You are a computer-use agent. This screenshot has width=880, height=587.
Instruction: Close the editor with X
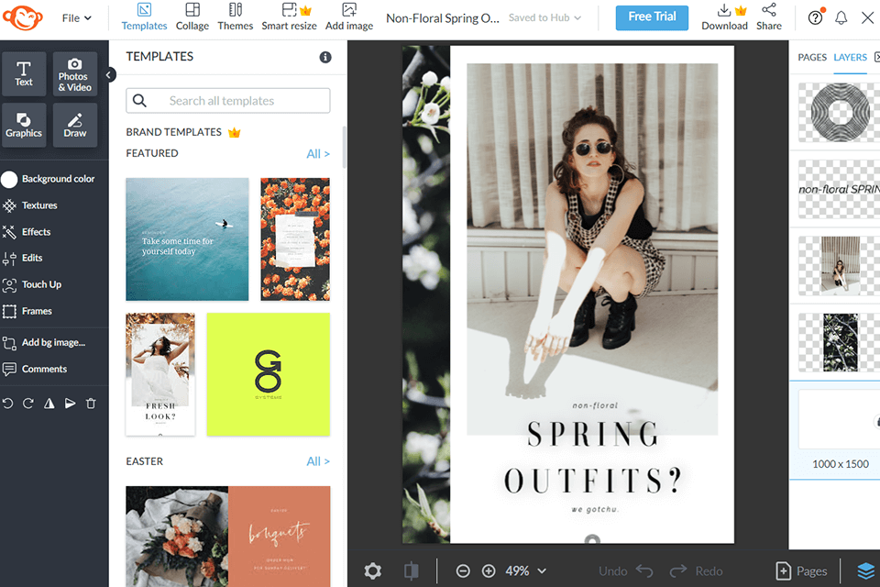(868, 18)
